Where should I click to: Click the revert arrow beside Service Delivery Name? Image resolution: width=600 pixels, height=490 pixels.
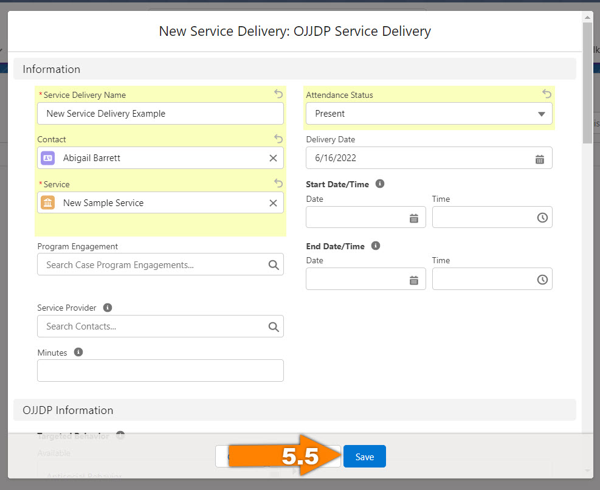click(x=278, y=94)
